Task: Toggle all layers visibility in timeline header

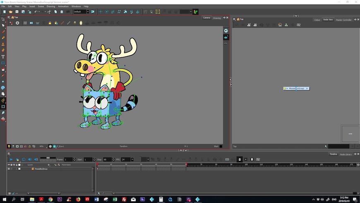Action: tap(9, 165)
